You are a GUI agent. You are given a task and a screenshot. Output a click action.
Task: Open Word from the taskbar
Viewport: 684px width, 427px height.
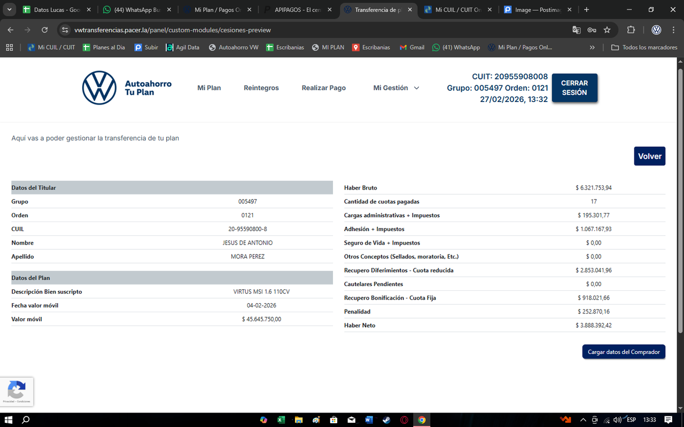pos(369,420)
